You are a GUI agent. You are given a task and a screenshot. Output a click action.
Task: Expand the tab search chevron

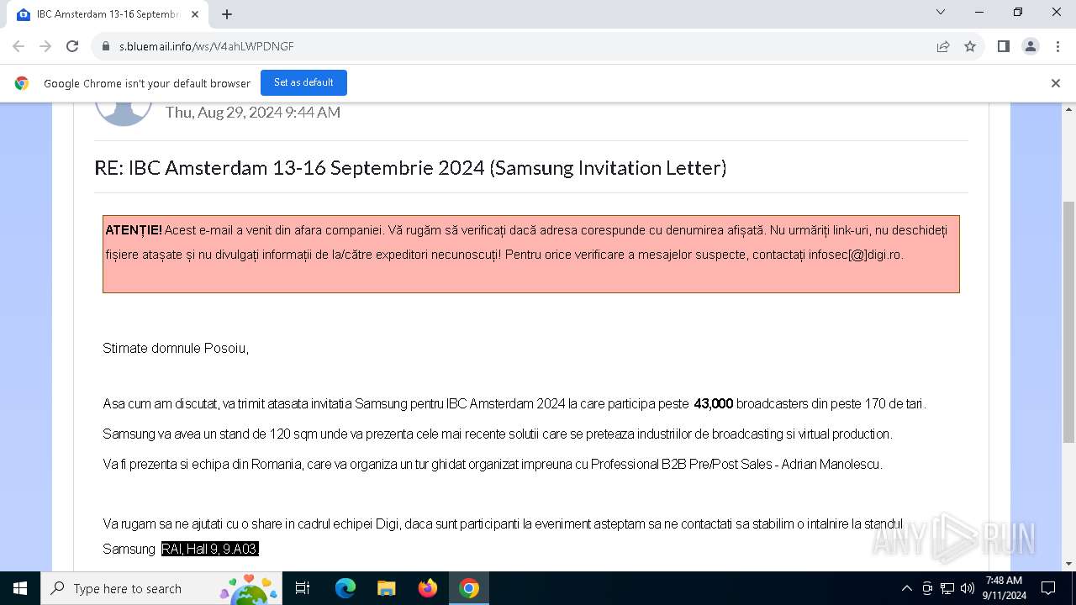(941, 13)
